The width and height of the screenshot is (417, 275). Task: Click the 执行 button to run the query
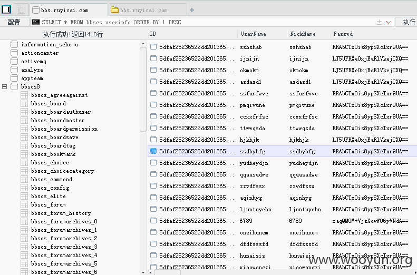[x=406, y=22]
